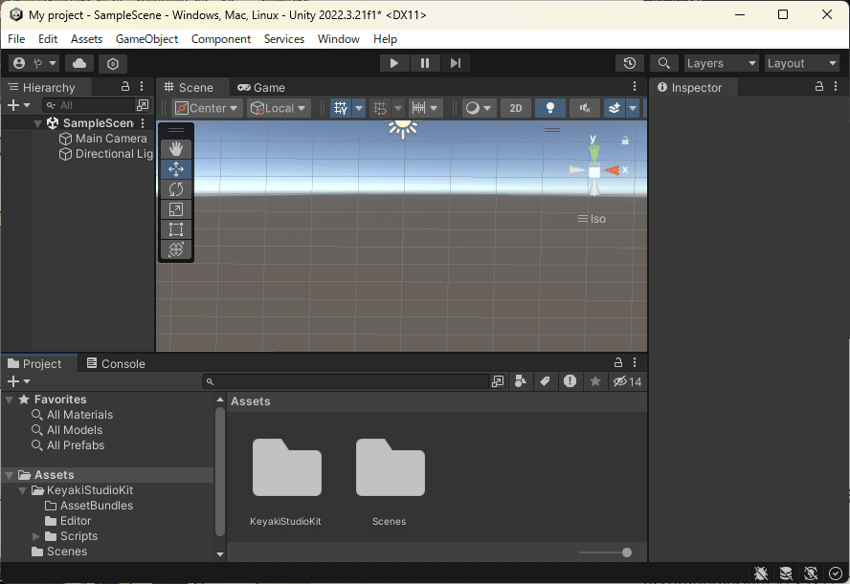Toggle the Hierarchy panel lock

[x=125, y=87]
